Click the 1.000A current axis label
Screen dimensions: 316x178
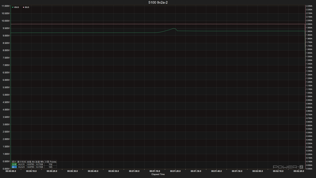pyautogui.click(x=309, y=97)
